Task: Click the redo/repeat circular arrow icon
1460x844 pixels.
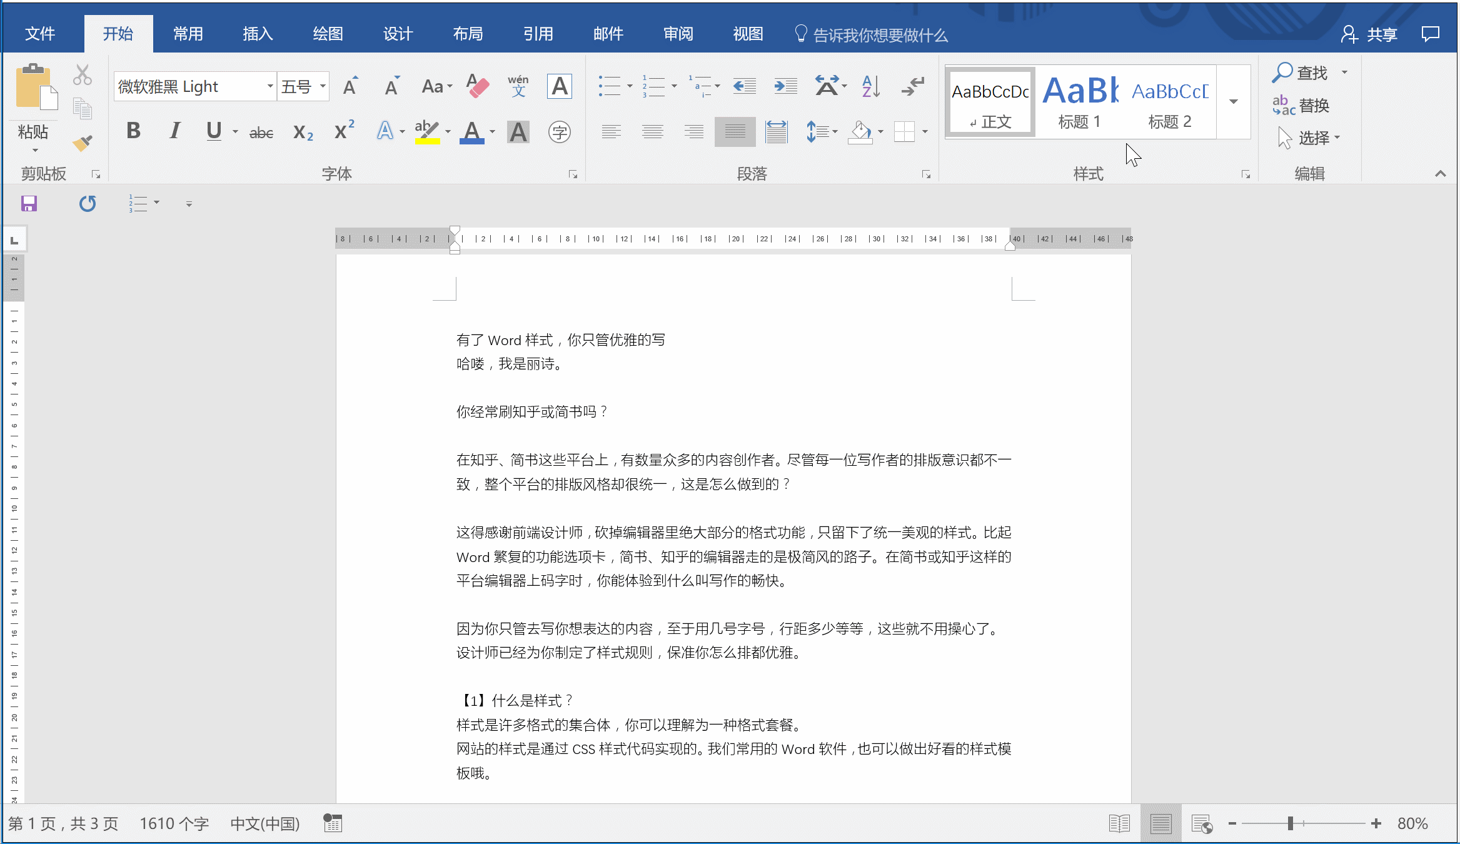Action: [88, 203]
